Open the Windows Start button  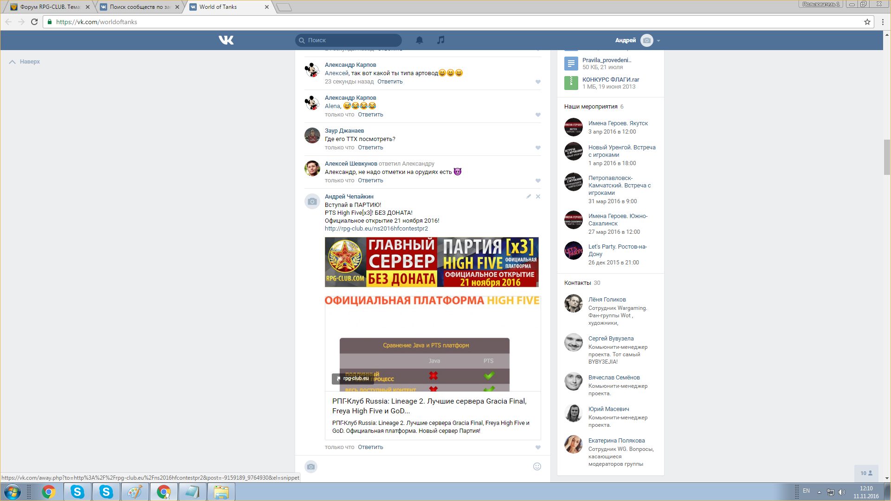13,492
